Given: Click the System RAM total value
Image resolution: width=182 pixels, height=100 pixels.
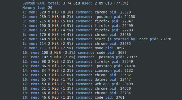Looking at the screenshot, I should pyautogui.click(x=71, y=3).
